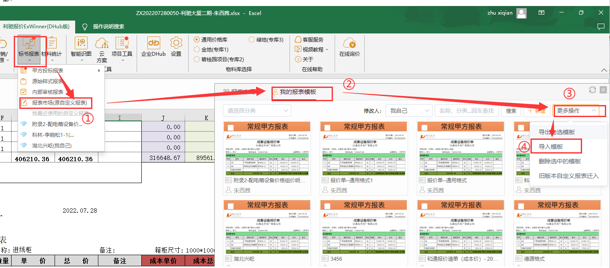The height and width of the screenshot is (268, 610).
Task: Select column K header
Action: (206, 117)
